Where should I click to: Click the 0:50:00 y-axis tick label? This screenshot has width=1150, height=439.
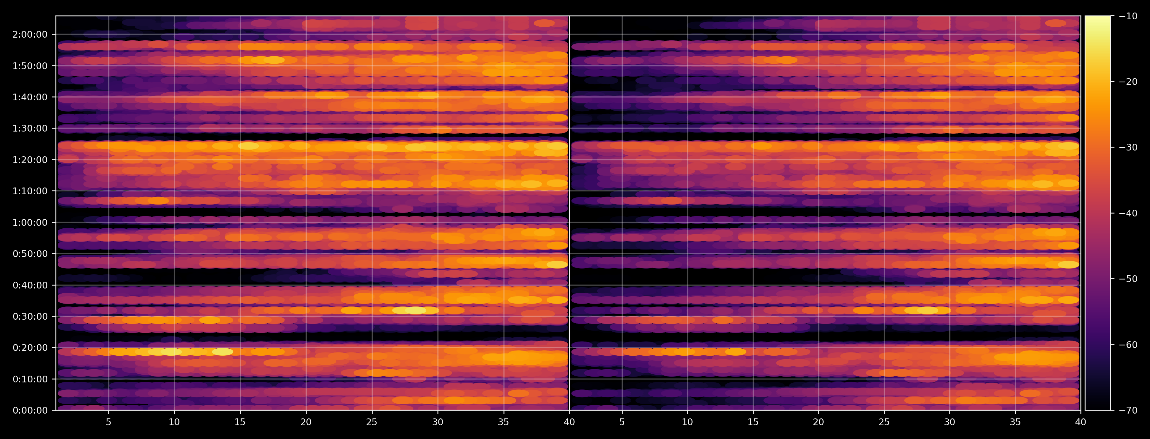[30, 254]
